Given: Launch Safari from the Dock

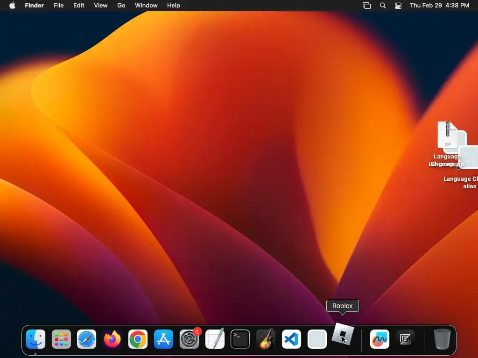Looking at the screenshot, I should 86,339.
